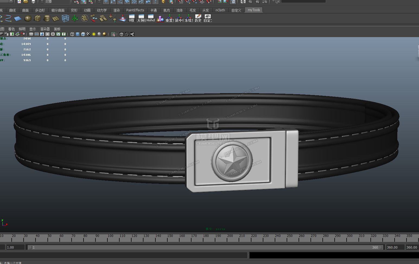Open the UV texture editor via U纹 shelf icon
Screen dimensions: 419x264
[132, 18]
